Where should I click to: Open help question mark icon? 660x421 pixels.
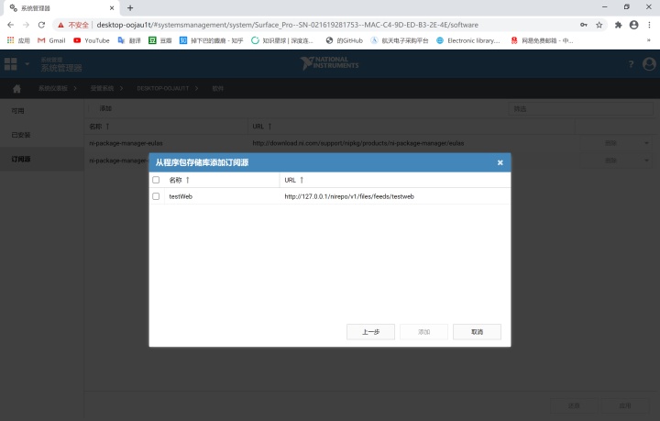(631, 64)
